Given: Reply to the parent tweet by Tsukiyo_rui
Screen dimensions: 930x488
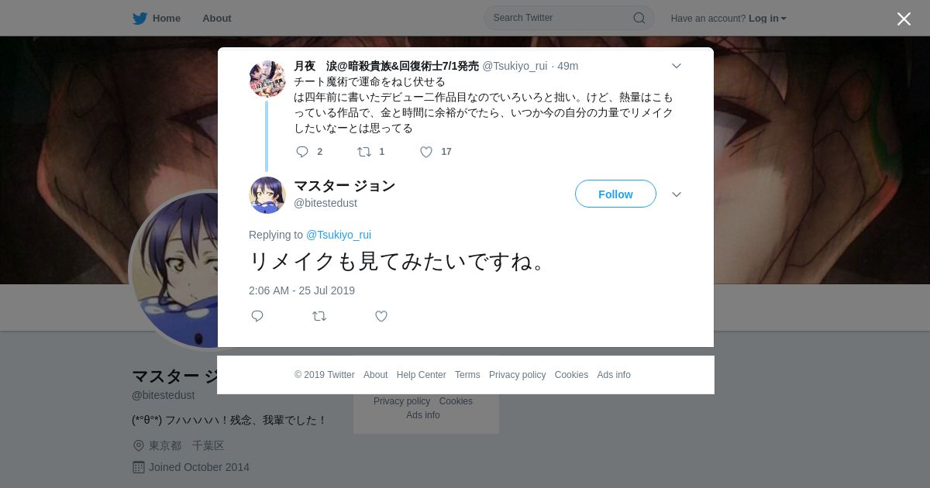Looking at the screenshot, I should [x=302, y=152].
